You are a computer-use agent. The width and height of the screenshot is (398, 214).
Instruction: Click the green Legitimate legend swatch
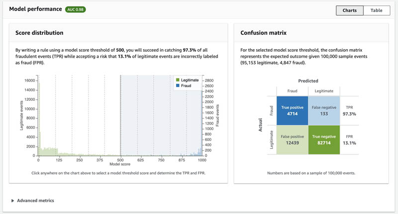[178, 80]
